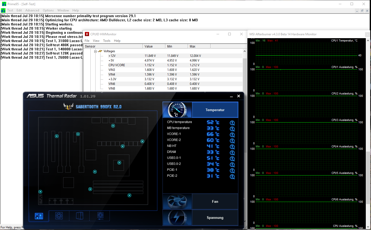Screen dimensions: 371x230
Task: Open HWMonitor Tools menu
Action: click(x=107, y=41)
